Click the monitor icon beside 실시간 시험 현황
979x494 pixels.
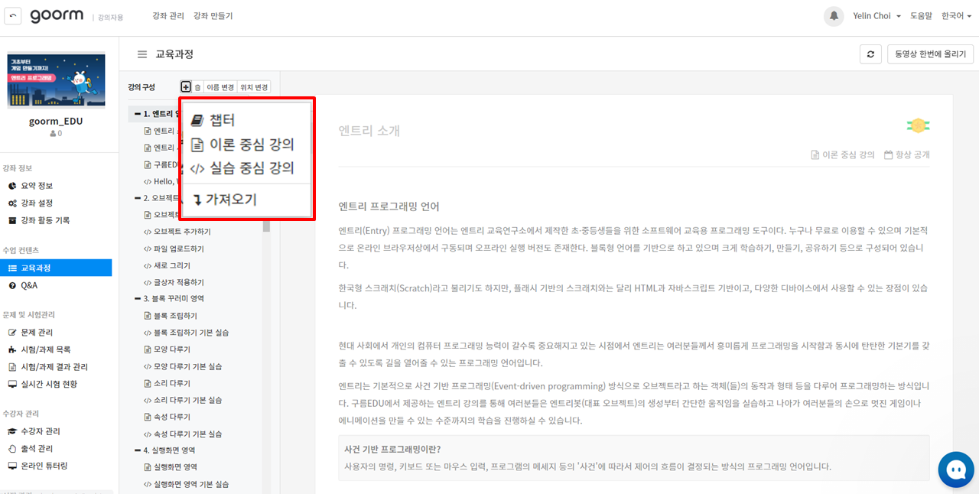[x=12, y=384]
